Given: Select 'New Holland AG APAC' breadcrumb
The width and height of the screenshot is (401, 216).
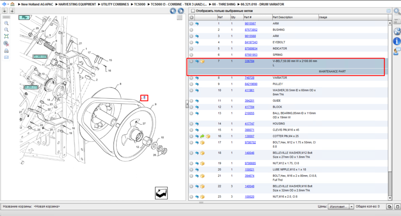Looking at the screenshot, I should point(37,4).
